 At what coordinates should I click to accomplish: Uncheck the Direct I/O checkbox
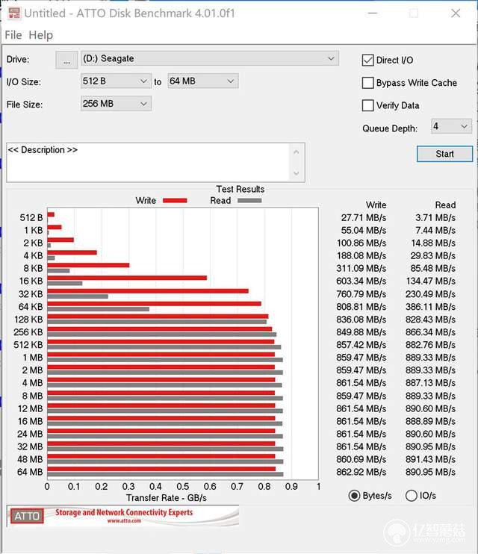(x=367, y=60)
